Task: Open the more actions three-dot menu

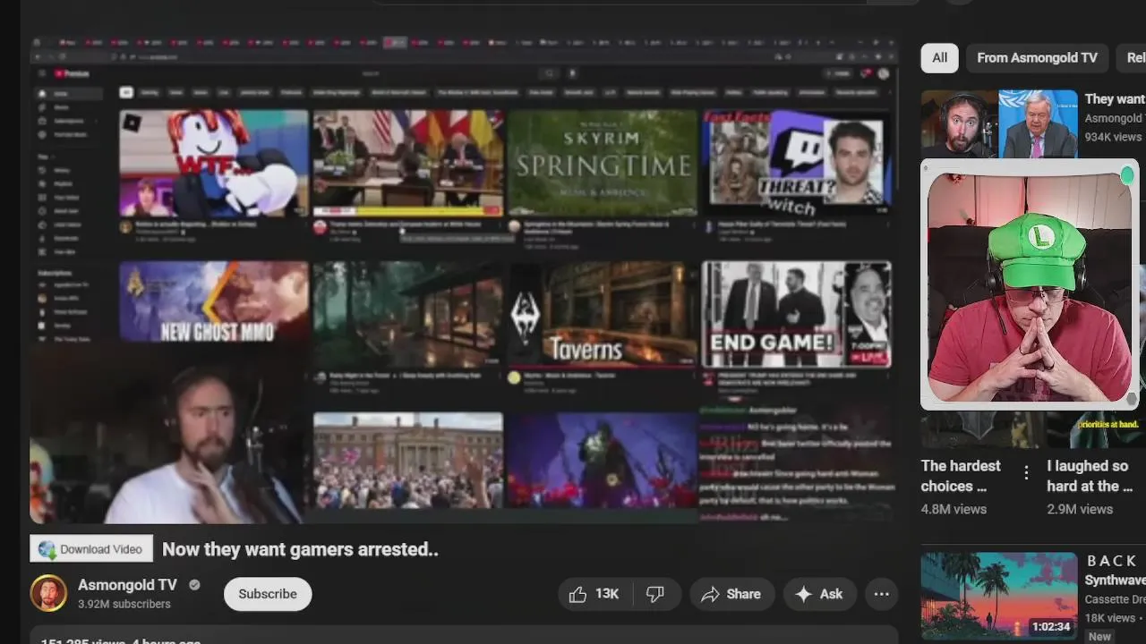Action: 882,594
